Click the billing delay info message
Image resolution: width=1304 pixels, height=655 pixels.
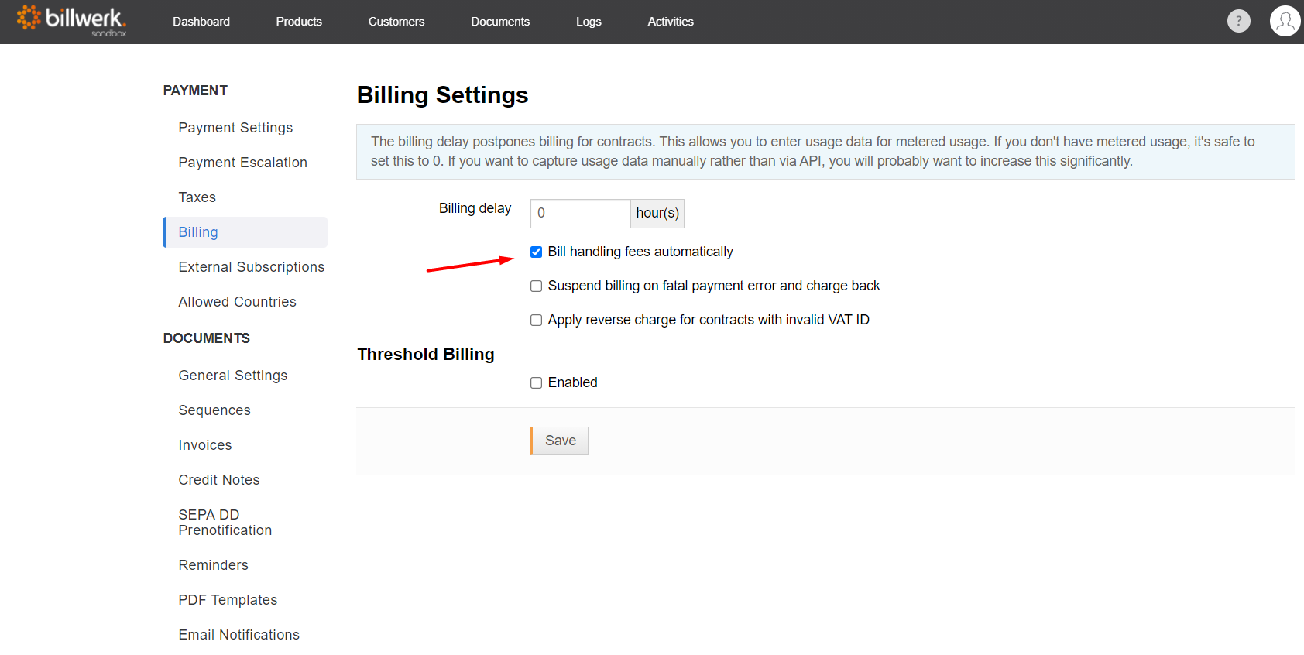click(825, 152)
